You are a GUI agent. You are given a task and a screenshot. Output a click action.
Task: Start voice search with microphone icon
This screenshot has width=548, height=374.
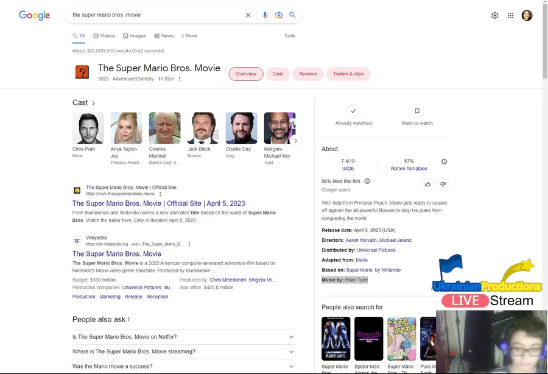click(x=265, y=15)
